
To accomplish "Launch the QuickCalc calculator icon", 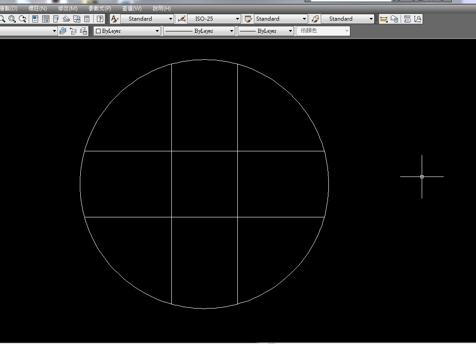I will (x=87, y=19).
